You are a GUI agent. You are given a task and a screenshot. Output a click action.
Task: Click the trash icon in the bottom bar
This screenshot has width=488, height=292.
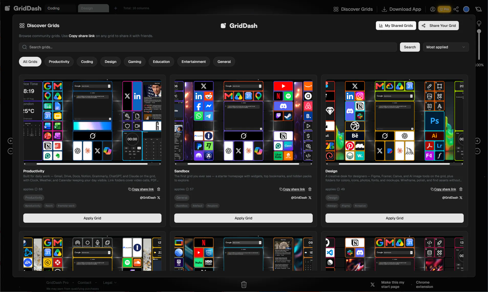[x=244, y=285]
